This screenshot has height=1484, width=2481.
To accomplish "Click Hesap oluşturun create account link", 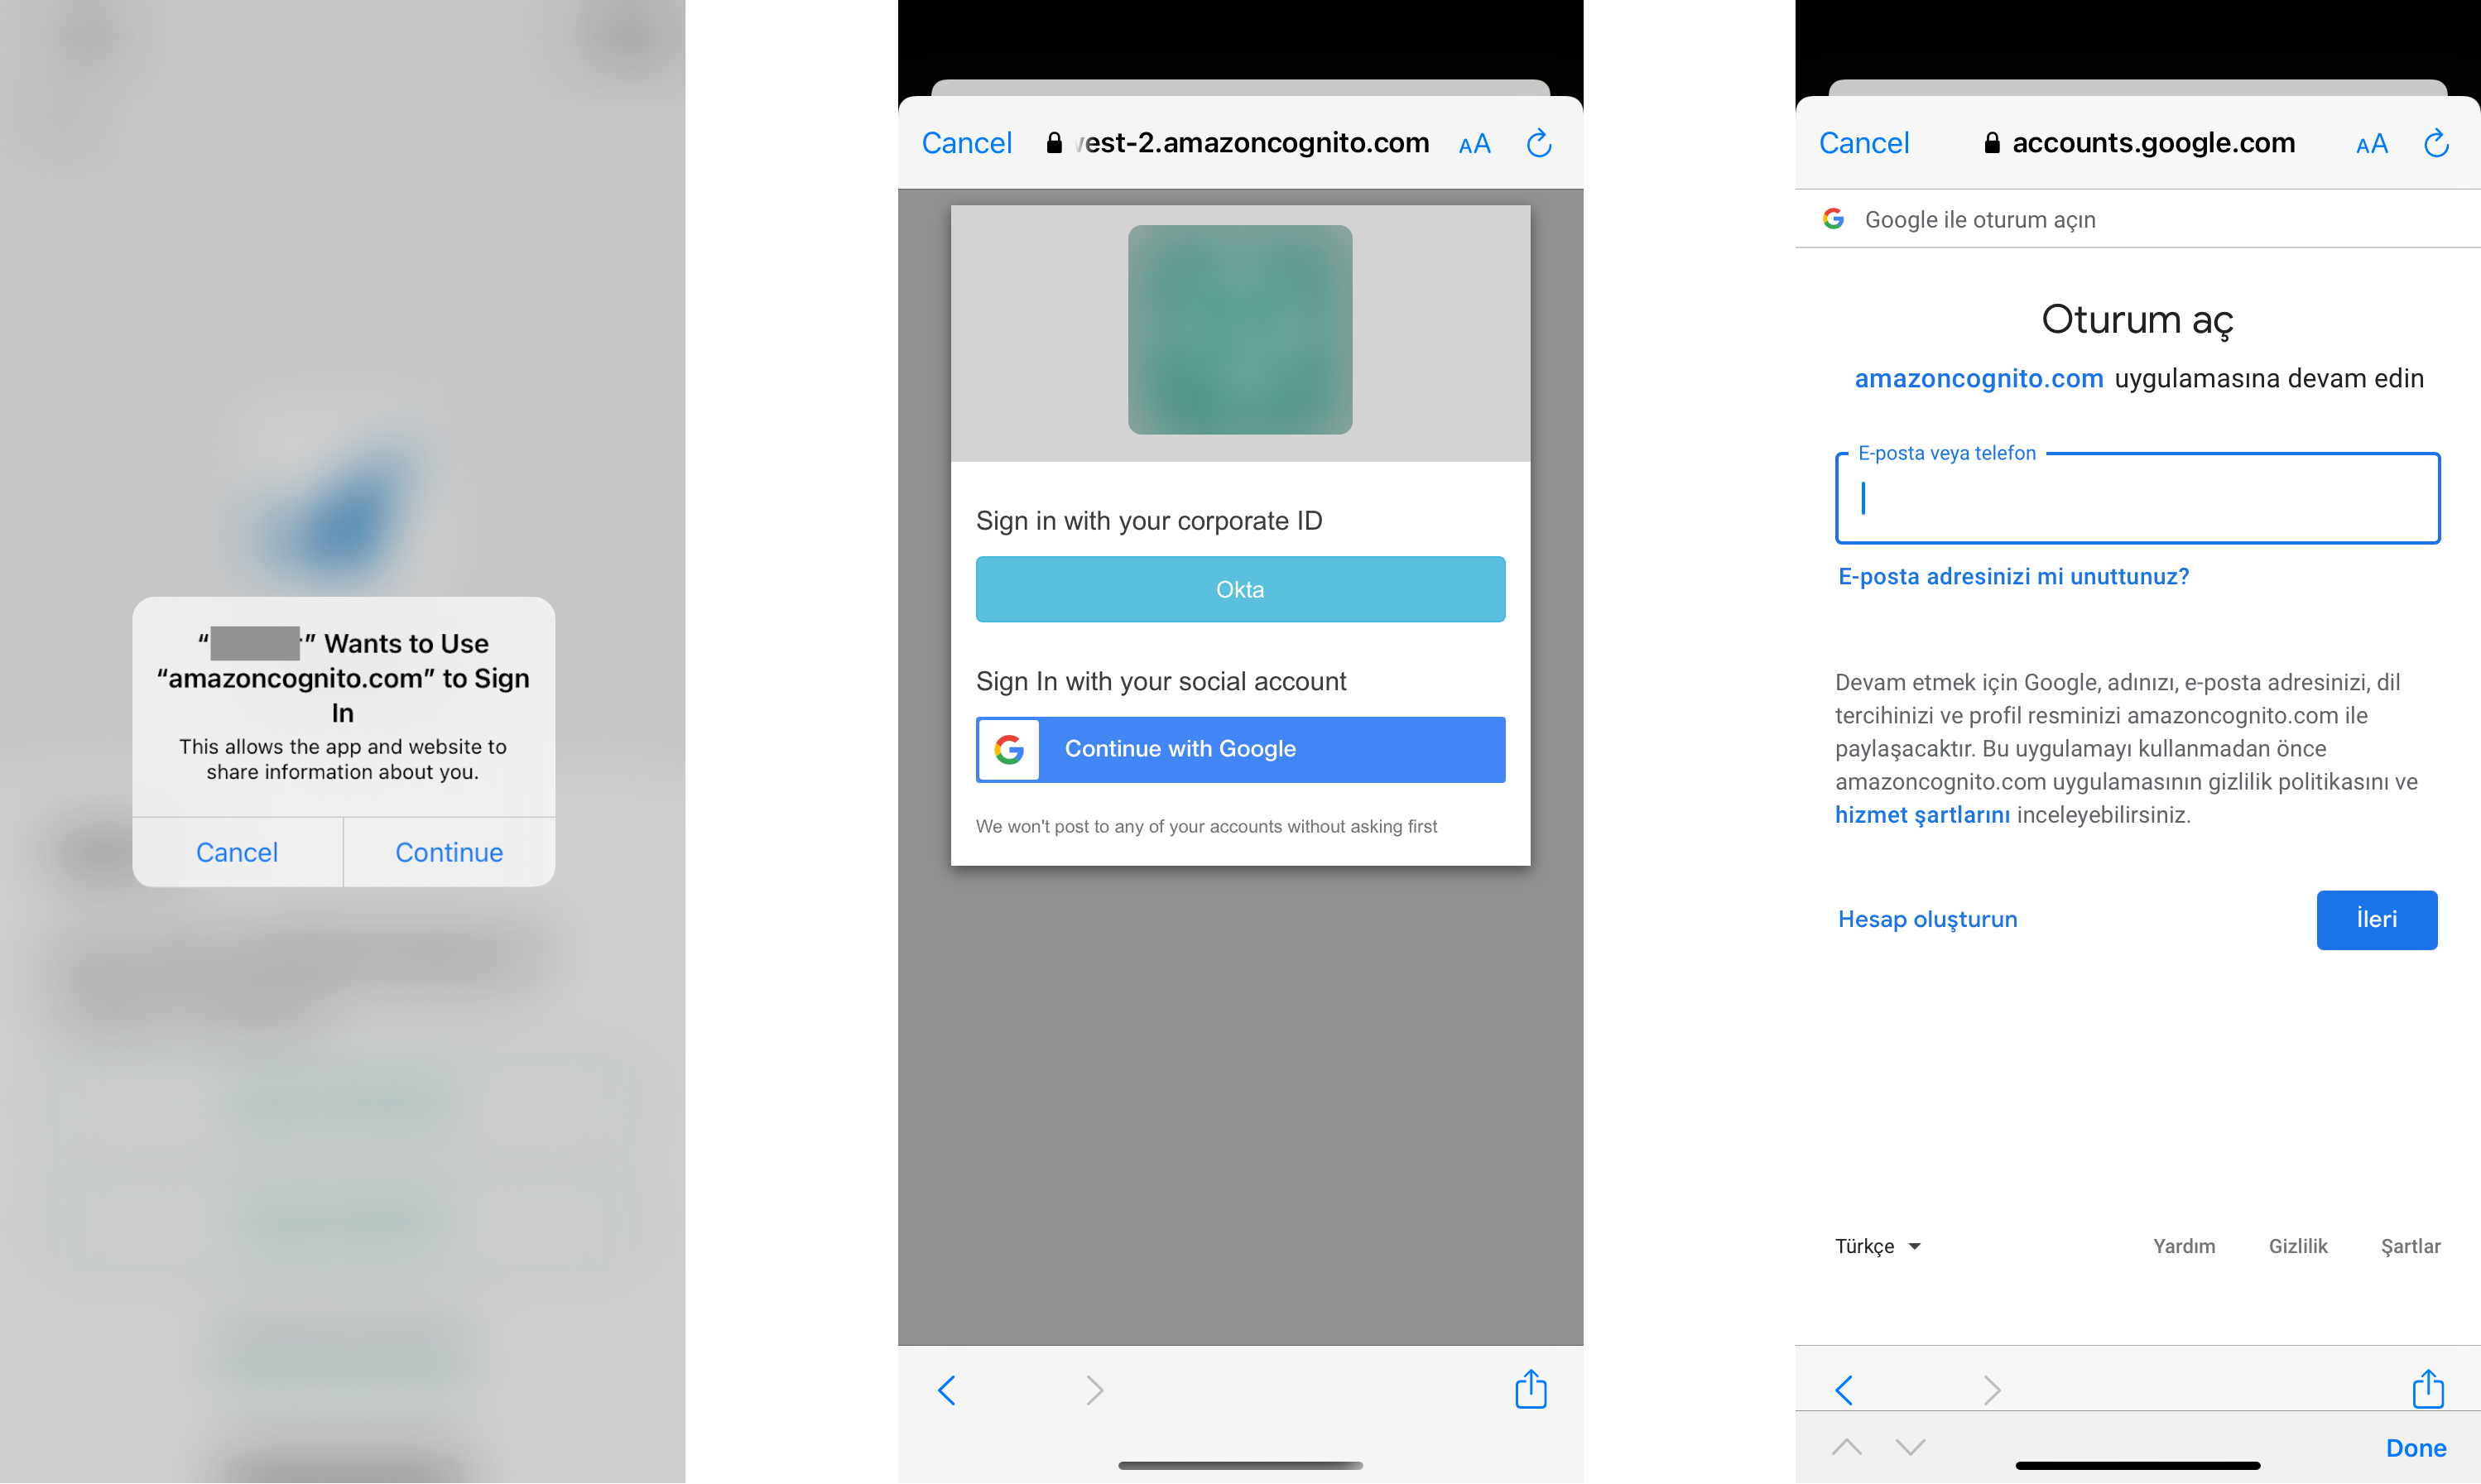I will pyautogui.click(x=1930, y=919).
